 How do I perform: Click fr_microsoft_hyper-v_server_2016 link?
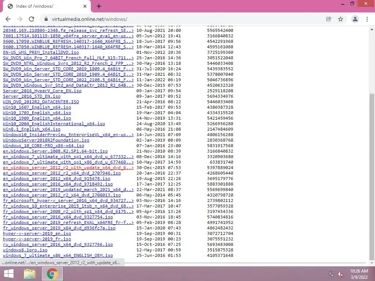(x=68, y=201)
